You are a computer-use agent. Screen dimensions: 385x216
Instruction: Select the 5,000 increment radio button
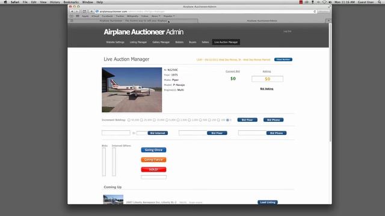click(x=167, y=120)
